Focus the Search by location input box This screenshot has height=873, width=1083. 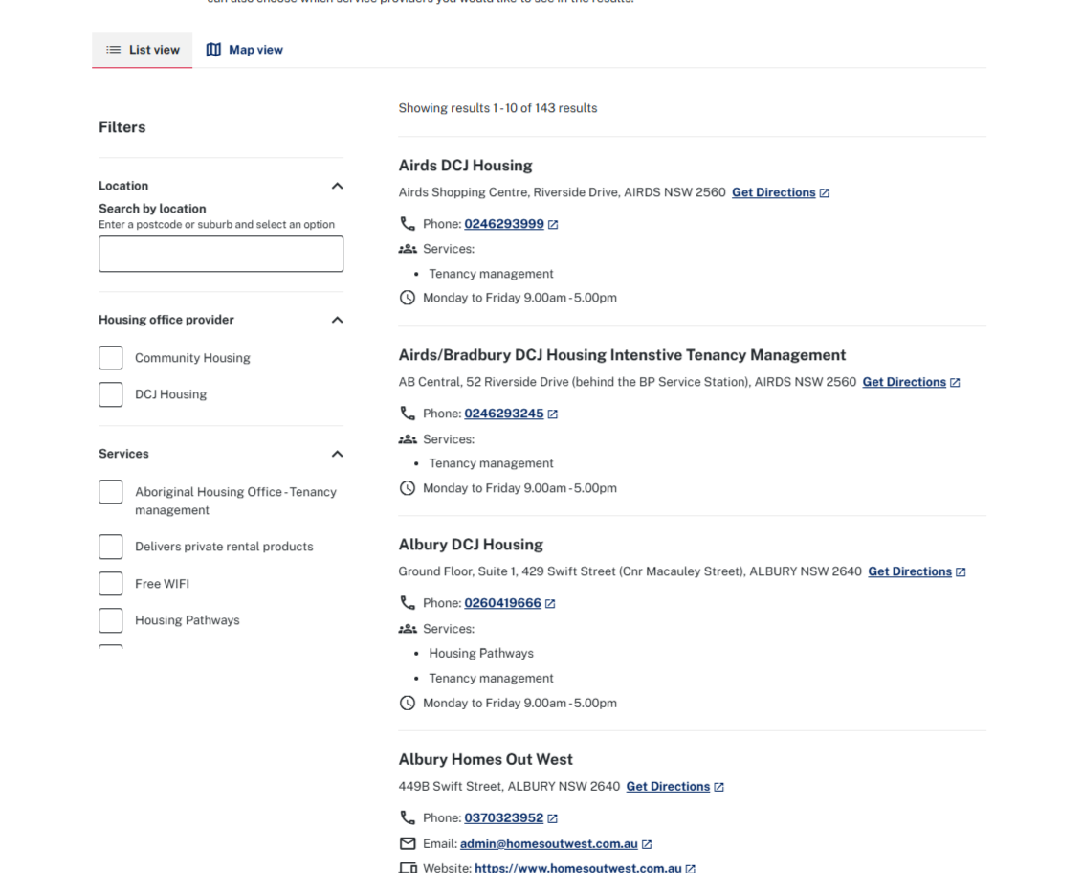[x=221, y=254]
